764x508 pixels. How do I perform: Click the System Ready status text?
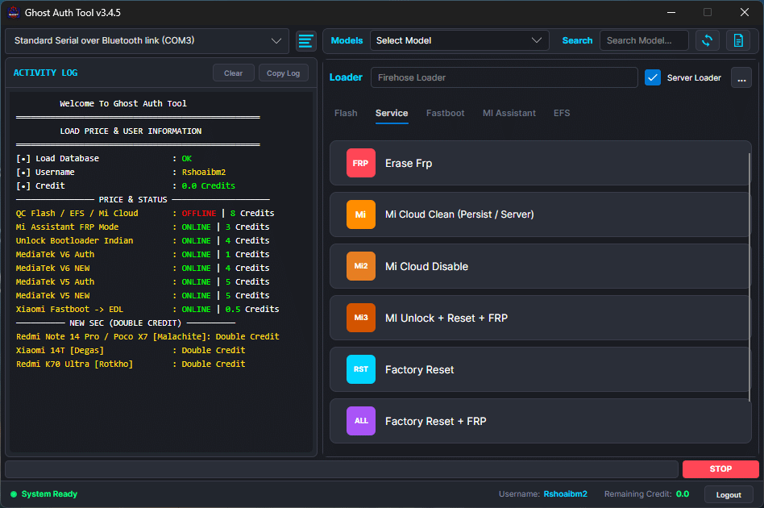(x=49, y=494)
